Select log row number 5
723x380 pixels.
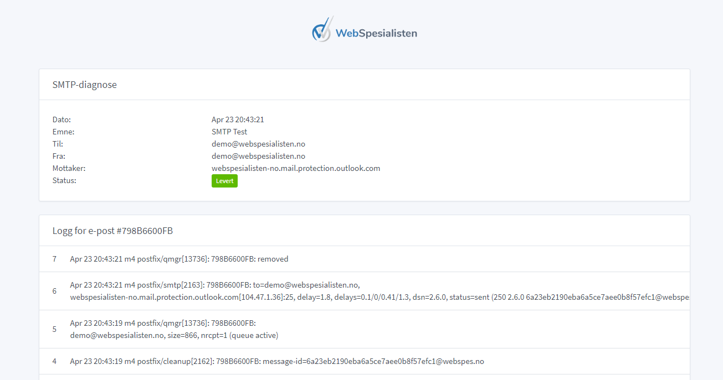click(54, 329)
